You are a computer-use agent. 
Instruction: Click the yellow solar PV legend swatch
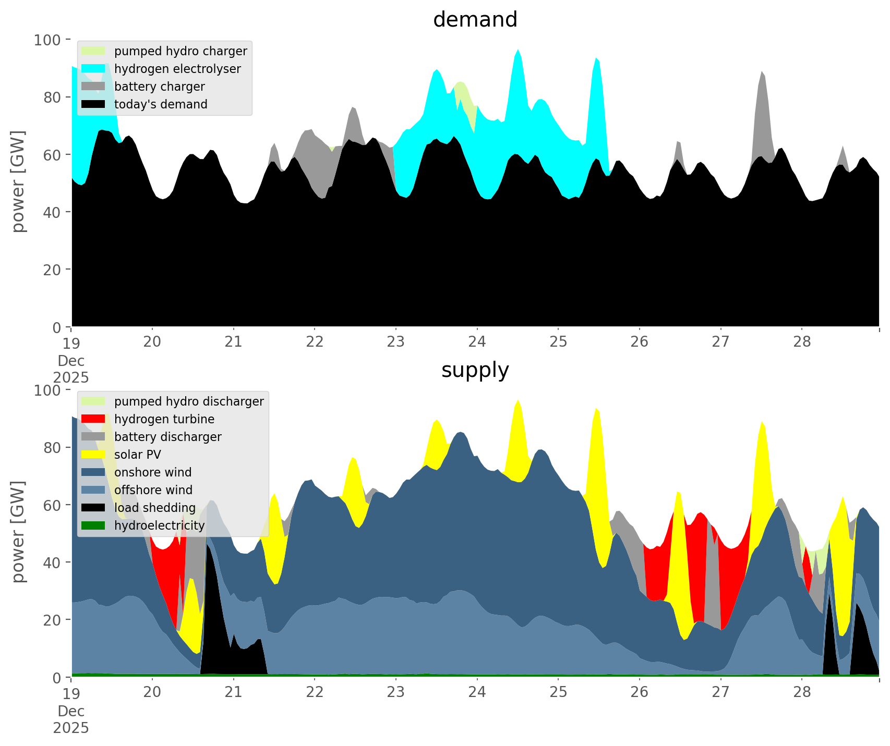pyautogui.click(x=93, y=455)
